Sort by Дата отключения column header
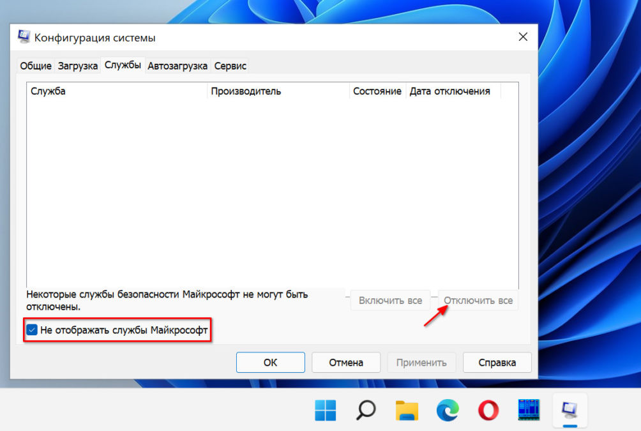This screenshot has width=641, height=431. click(453, 91)
